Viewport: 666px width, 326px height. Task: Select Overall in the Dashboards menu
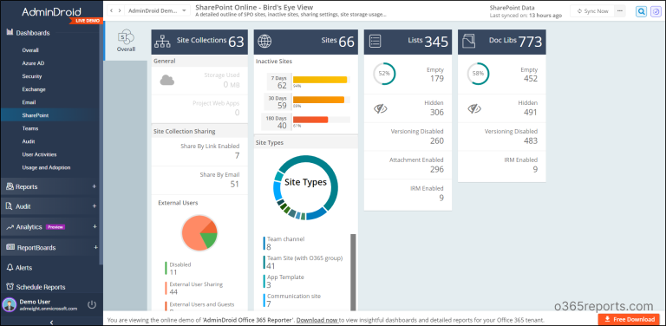click(30, 50)
